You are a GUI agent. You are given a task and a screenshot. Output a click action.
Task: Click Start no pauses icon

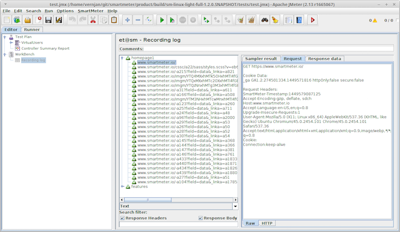(172, 20)
